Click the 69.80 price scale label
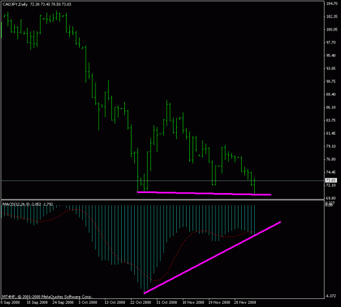 331,198
